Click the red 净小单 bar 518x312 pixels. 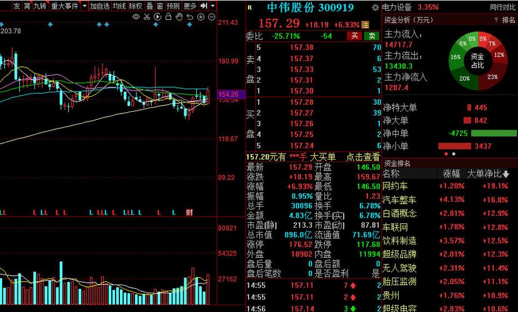click(x=454, y=146)
